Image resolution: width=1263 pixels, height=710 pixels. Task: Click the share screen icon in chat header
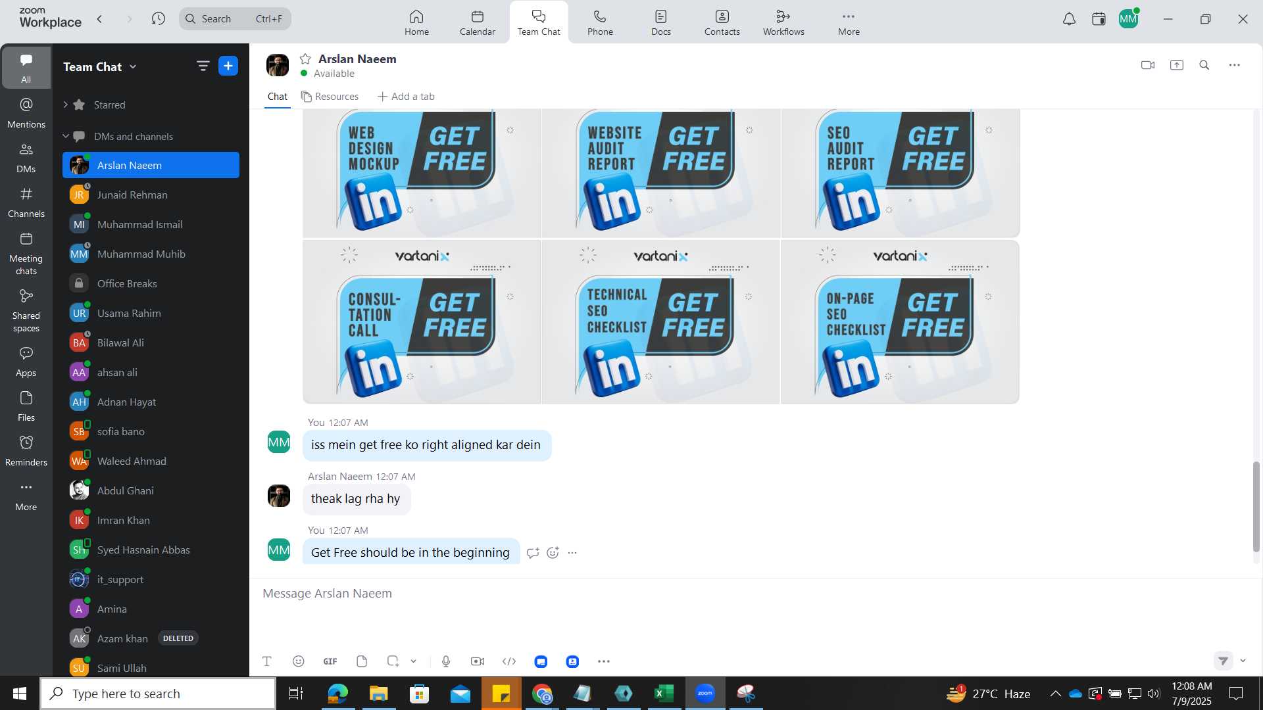(1177, 65)
